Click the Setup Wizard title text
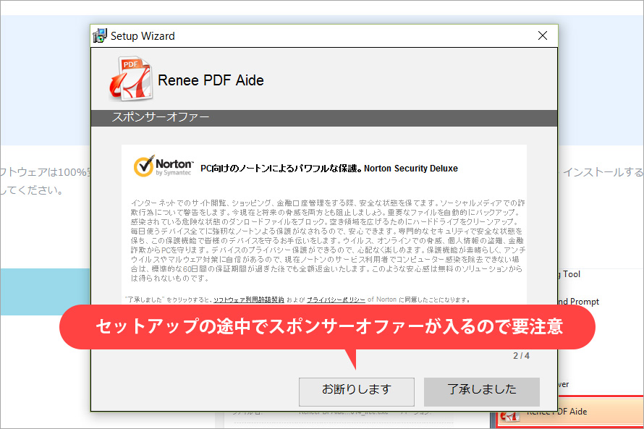Screen dimensions: 644x429 (143, 36)
